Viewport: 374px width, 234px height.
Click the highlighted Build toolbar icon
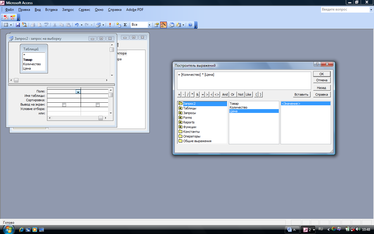pyautogui.click(x=163, y=25)
